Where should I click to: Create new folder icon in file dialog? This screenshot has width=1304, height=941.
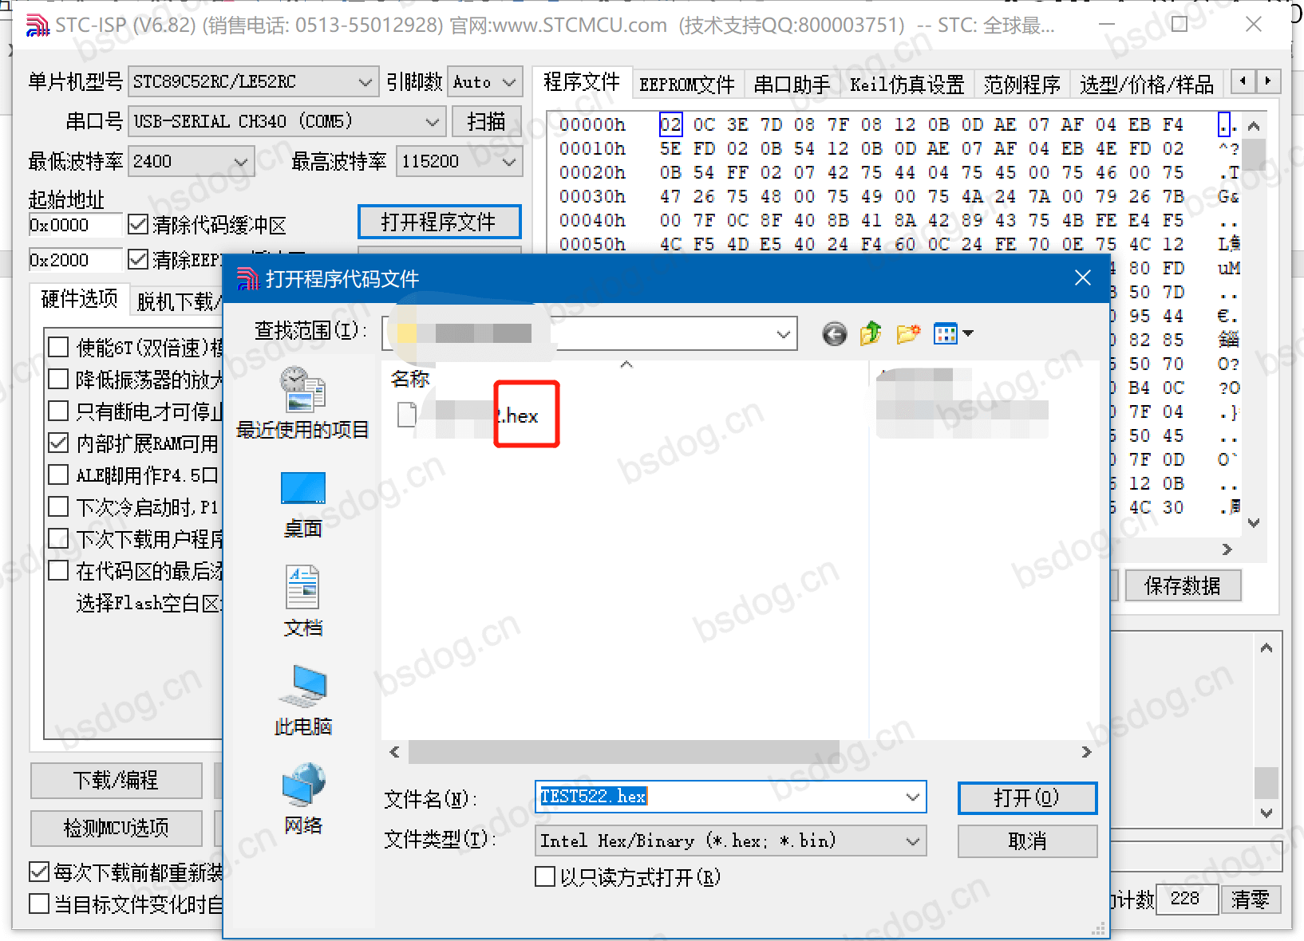coord(908,333)
